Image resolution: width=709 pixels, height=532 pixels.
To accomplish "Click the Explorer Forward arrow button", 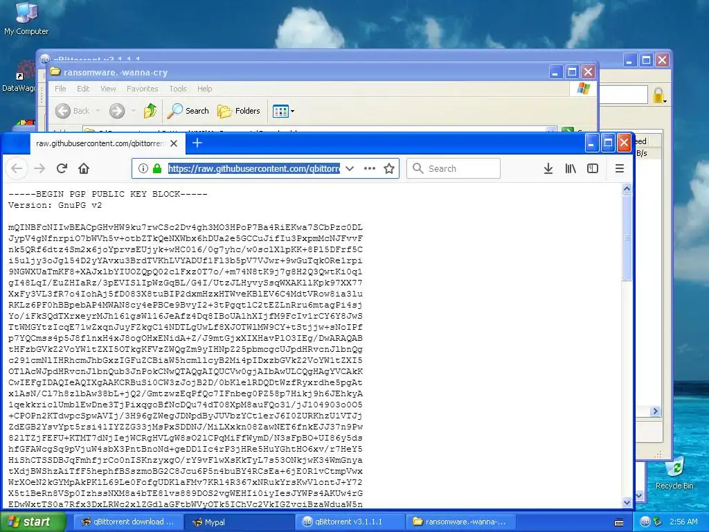I will (x=117, y=111).
